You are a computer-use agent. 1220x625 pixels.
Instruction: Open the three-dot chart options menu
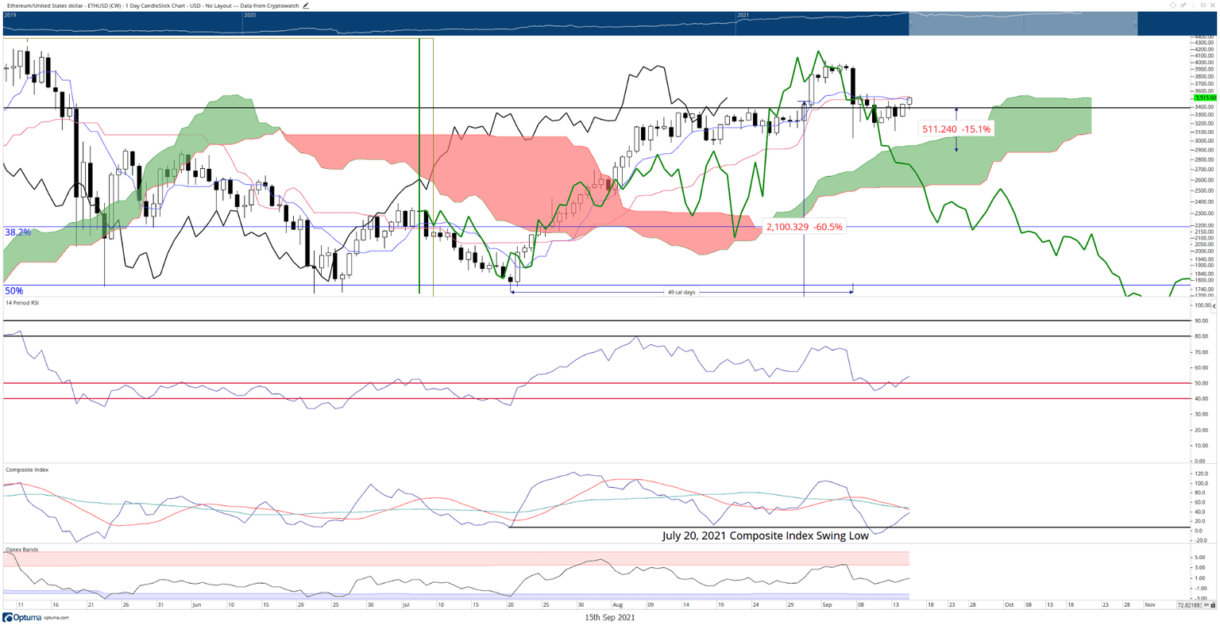pos(1194,6)
